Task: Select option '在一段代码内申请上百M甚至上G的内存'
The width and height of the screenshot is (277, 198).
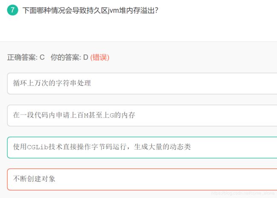Action: [142, 115]
